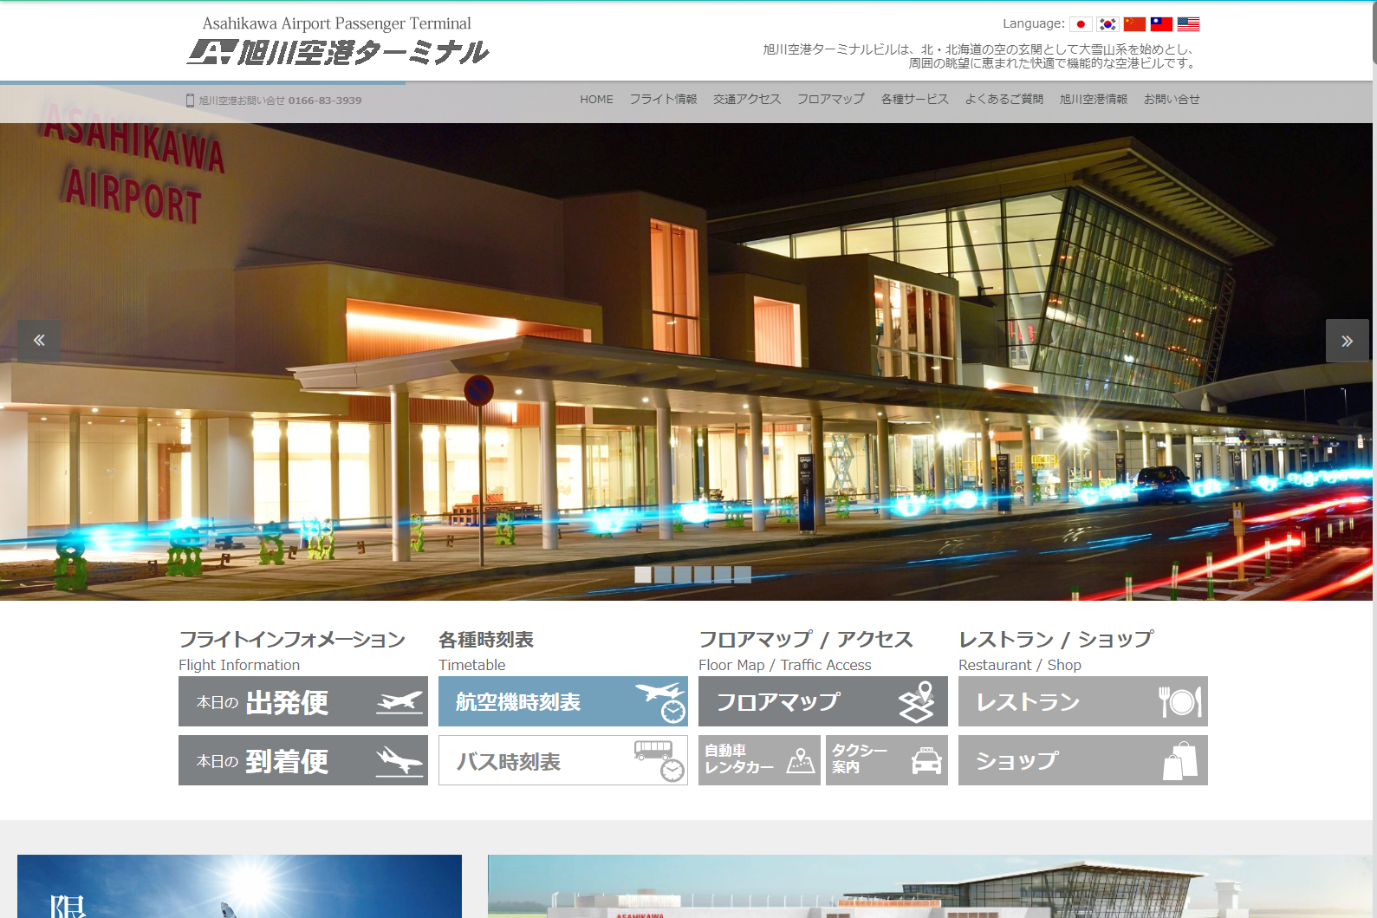1377x918 pixels.
Task: Open タクシー案内 taxi information tile
Action: [x=887, y=760]
